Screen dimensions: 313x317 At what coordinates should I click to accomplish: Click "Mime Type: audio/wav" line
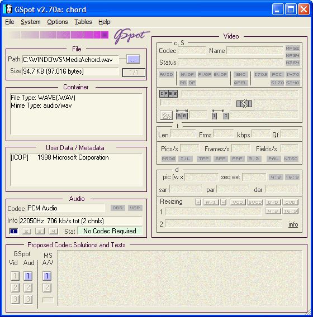(41, 105)
